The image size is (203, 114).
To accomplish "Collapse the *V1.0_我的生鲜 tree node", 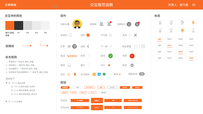I will pyautogui.click(x=6, y=83).
